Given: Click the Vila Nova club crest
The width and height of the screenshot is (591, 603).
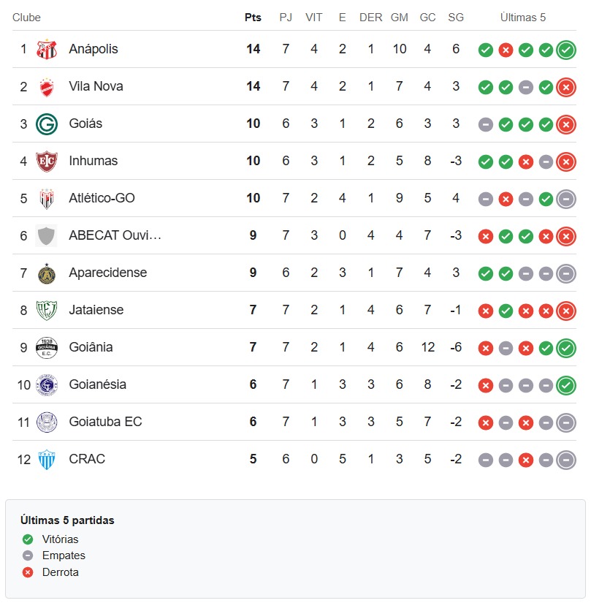Looking at the screenshot, I should 47,86.
